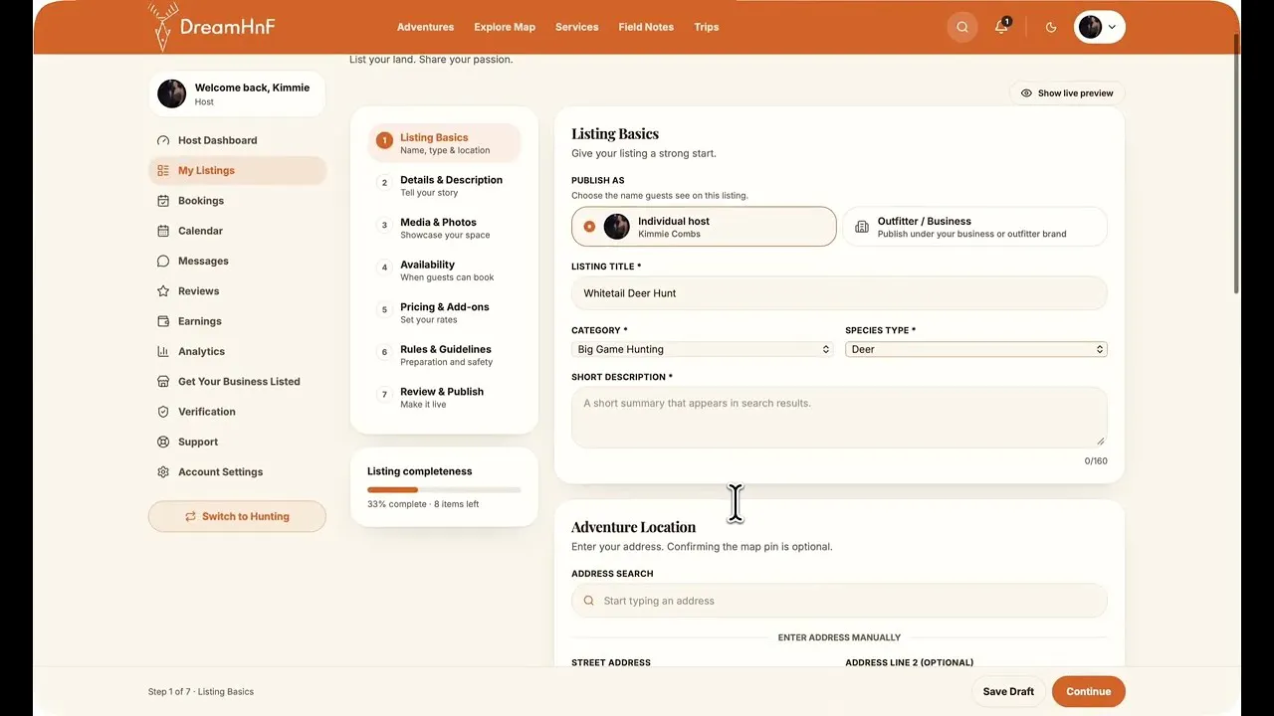1274x716 pixels.
Task: Click the Verification shield icon
Action: (x=163, y=412)
